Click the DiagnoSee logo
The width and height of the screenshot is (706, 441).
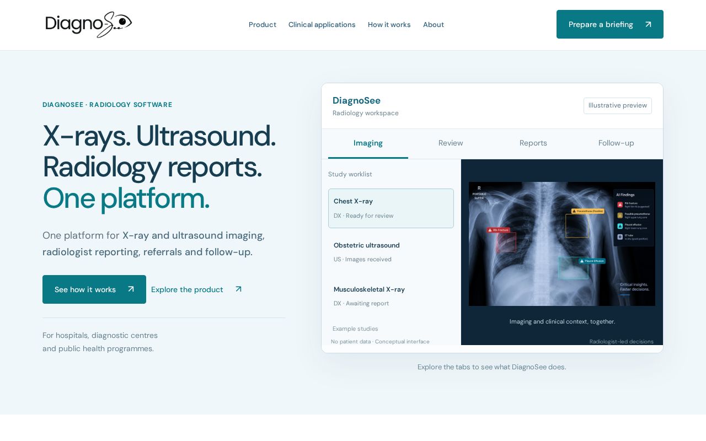tap(89, 25)
